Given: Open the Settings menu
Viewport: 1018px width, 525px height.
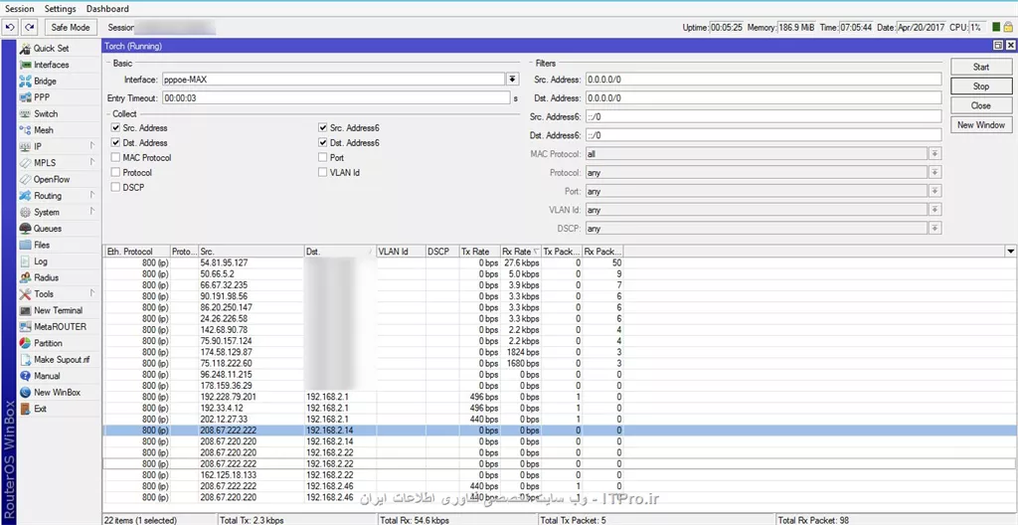Looking at the screenshot, I should pyautogui.click(x=61, y=9).
